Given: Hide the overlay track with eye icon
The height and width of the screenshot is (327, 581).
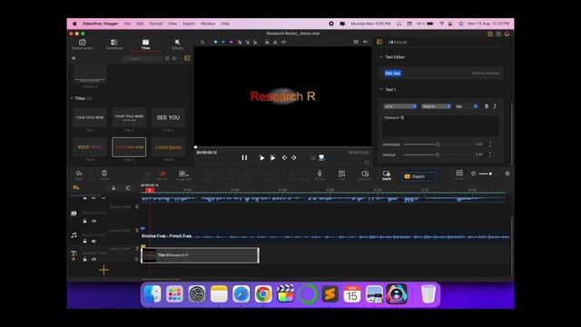Looking at the screenshot, I should [x=94, y=221].
